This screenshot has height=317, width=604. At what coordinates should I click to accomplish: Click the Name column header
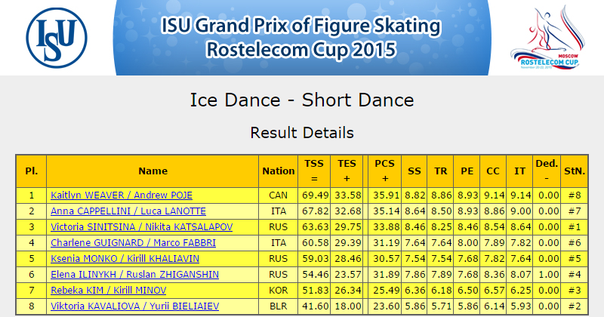[x=153, y=171]
